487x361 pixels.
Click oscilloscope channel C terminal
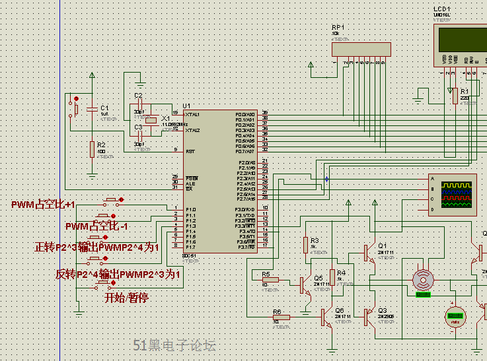[432, 199]
